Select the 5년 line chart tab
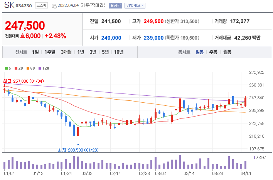273x180 pixels. (105, 52)
